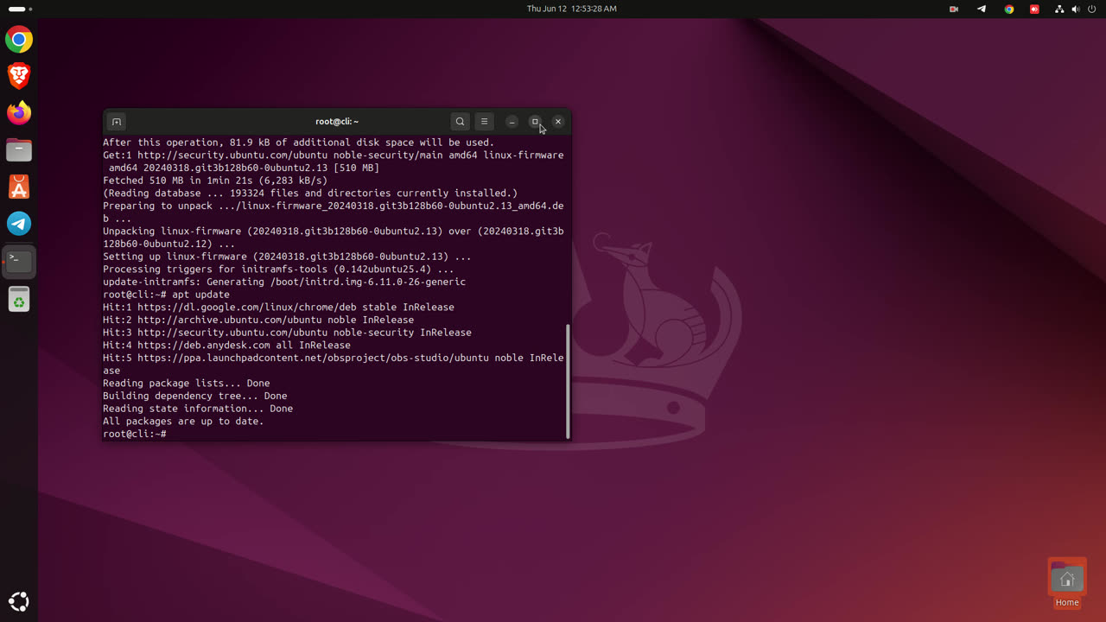Open the power menu icon

[x=1092, y=9]
